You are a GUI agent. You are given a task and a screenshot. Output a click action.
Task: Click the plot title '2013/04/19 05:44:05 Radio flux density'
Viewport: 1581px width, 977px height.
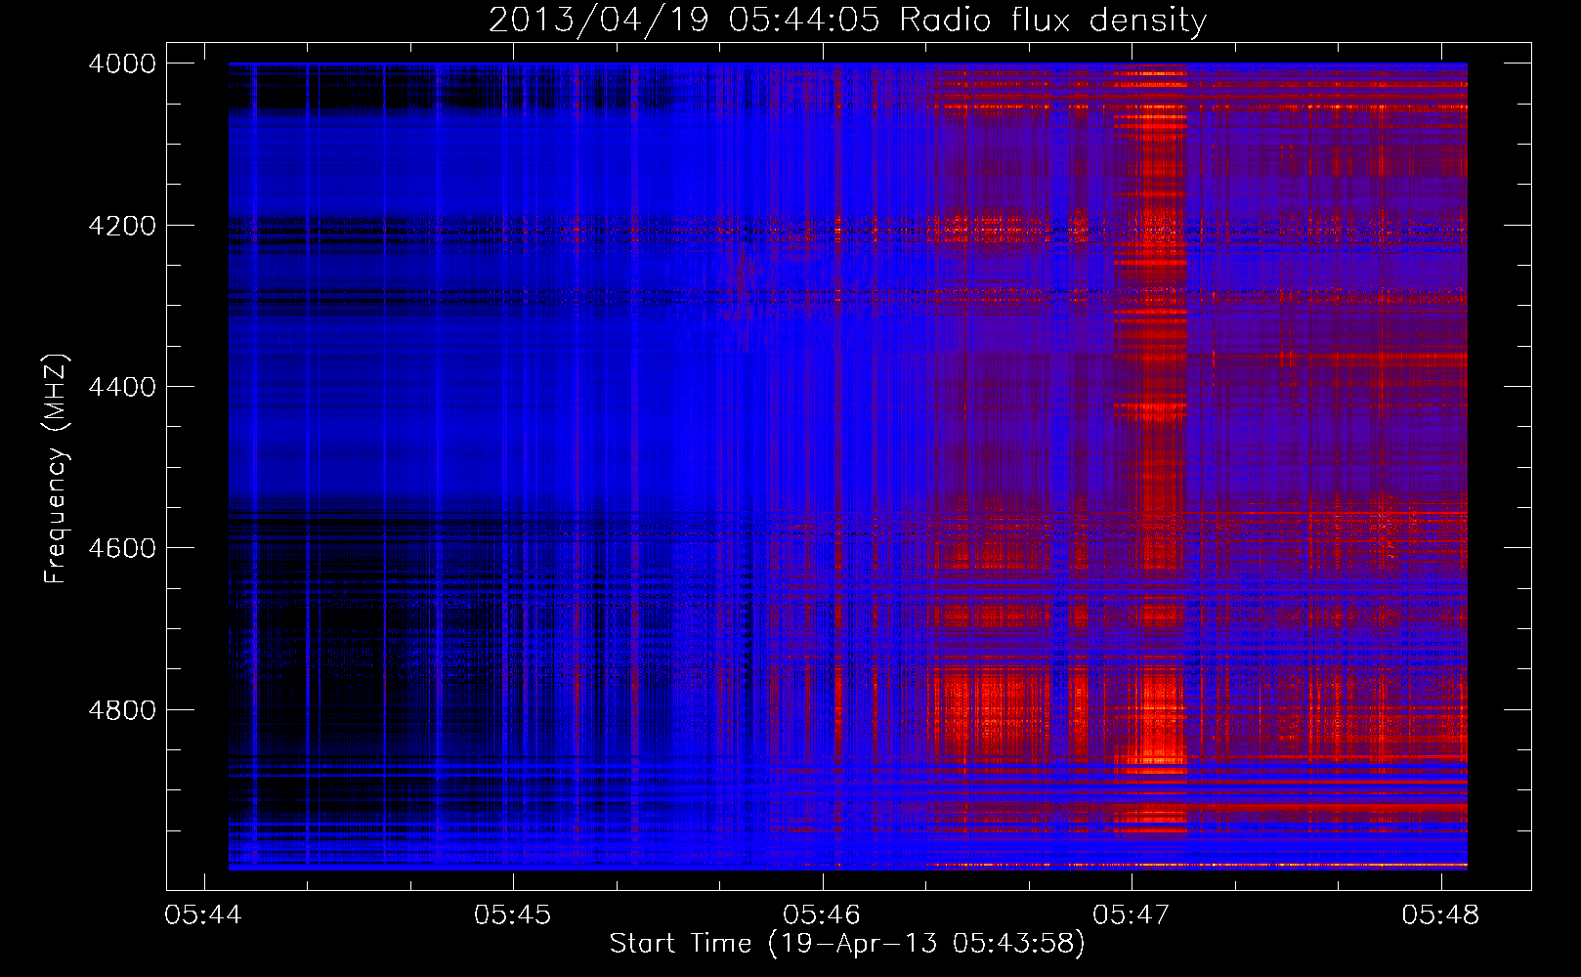pos(847,21)
